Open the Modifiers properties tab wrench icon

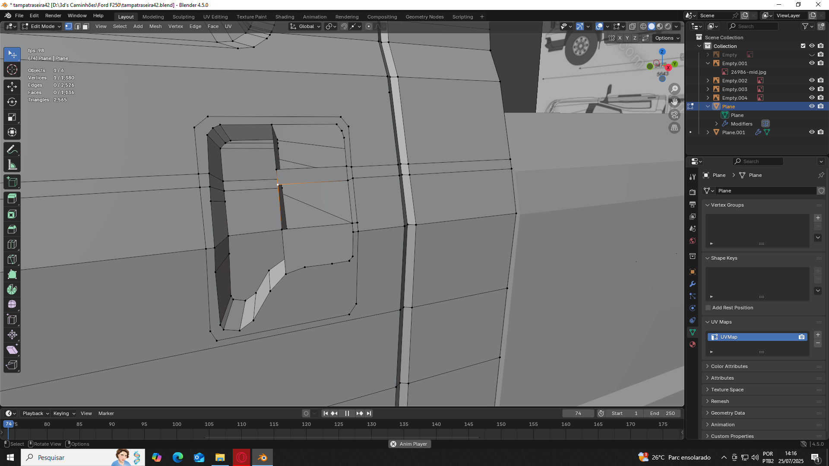pyautogui.click(x=693, y=284)
